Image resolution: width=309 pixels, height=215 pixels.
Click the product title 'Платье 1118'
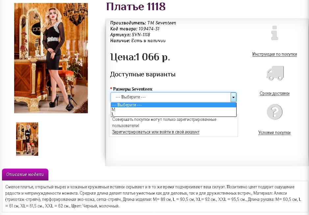pos(136,7)
